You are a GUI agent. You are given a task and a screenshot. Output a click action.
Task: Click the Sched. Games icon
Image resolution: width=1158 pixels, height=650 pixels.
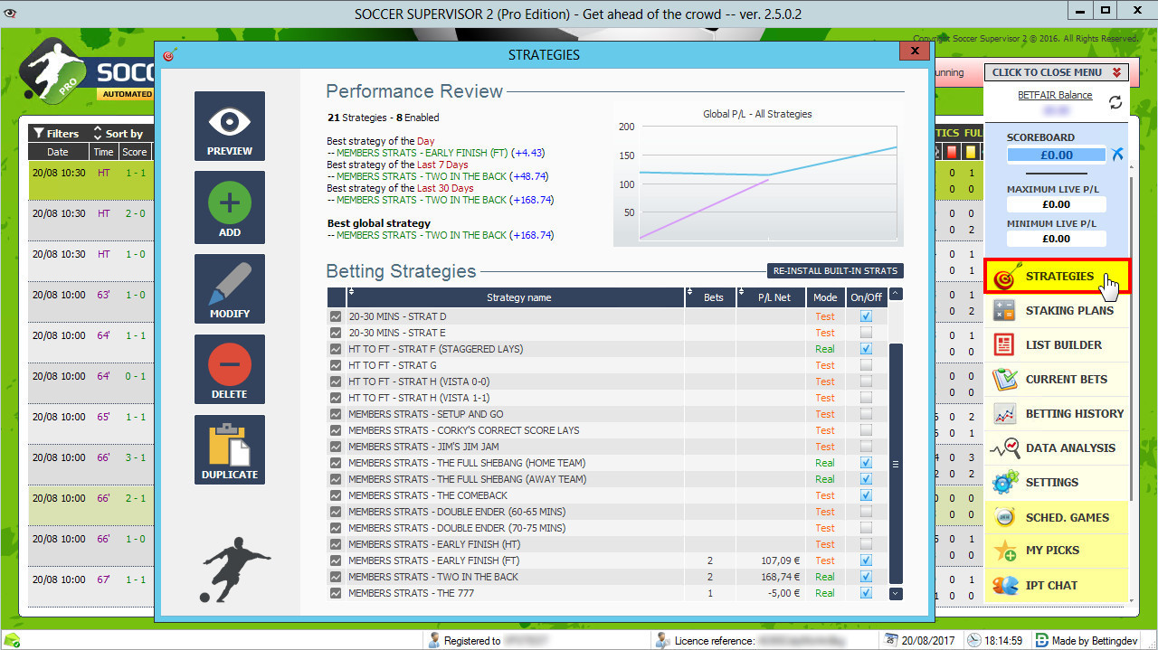(x=1005, y=517)
